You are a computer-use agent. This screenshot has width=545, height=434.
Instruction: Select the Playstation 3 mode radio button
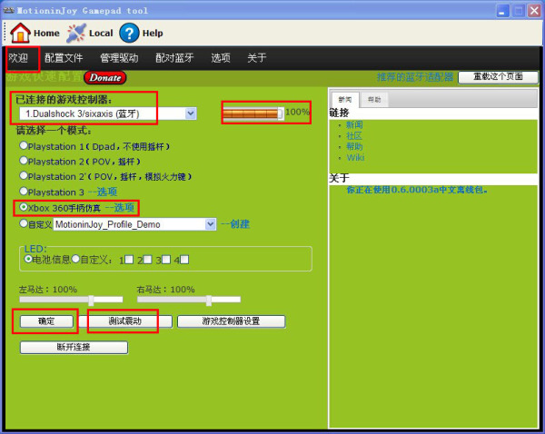tap(24, 192)
